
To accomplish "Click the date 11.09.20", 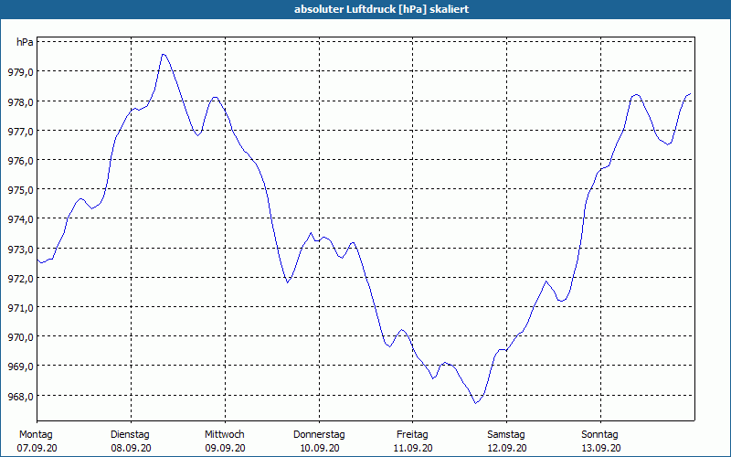I will 413,448.
